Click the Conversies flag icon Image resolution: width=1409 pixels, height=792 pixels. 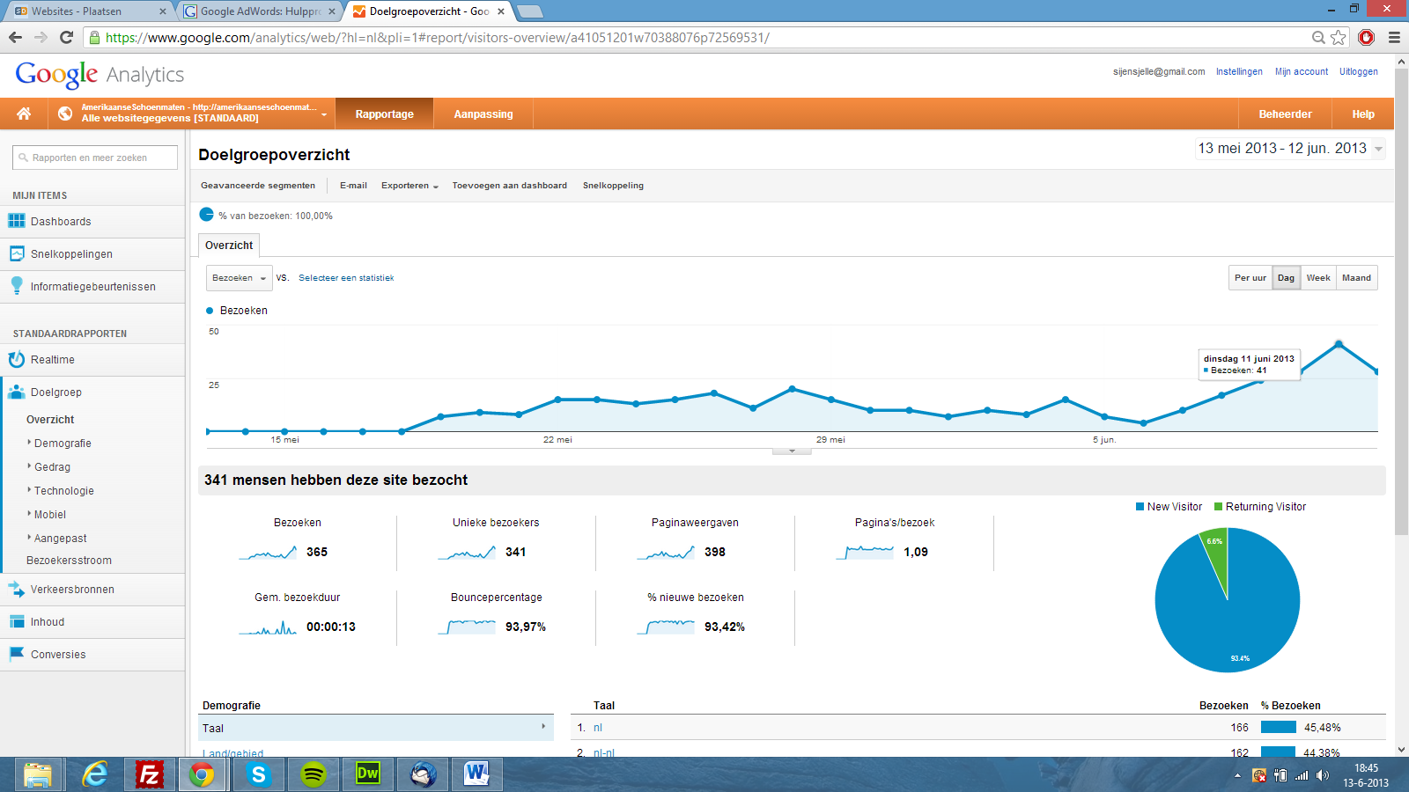17,654
